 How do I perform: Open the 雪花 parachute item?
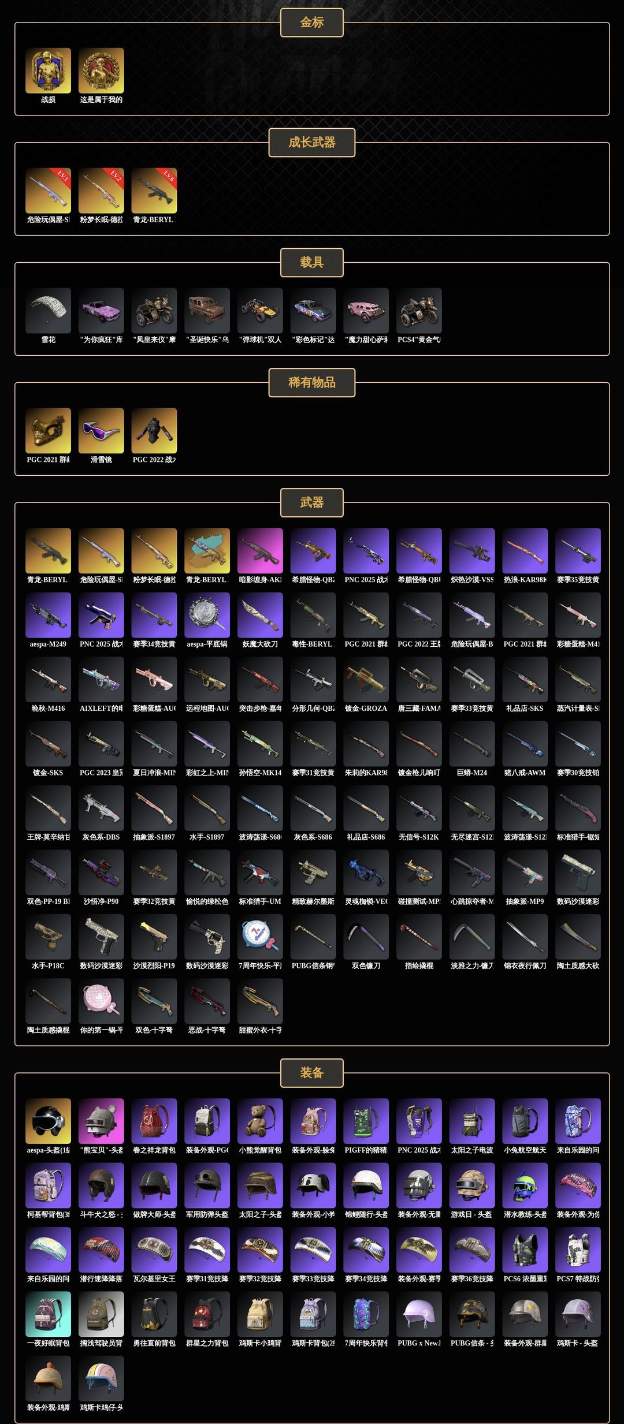pyautogui.click(x=48, y=311)
